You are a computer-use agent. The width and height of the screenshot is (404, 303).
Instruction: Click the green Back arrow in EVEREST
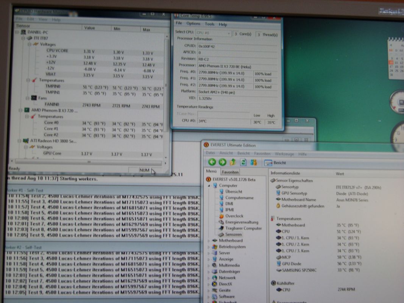pyautogui.click(x=212, y=162)
